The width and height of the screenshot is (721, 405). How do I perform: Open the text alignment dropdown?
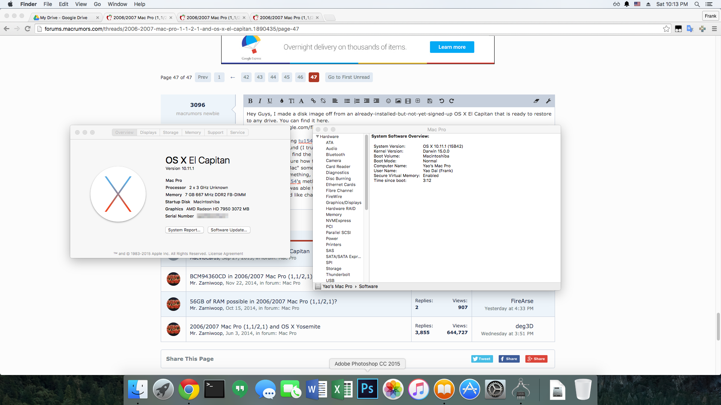(335, 101)
